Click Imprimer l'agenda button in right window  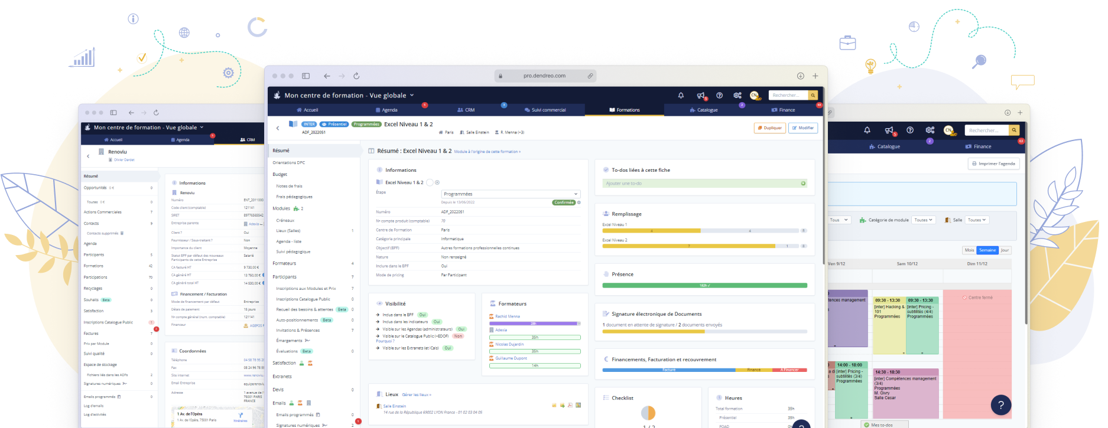(993, 164)
